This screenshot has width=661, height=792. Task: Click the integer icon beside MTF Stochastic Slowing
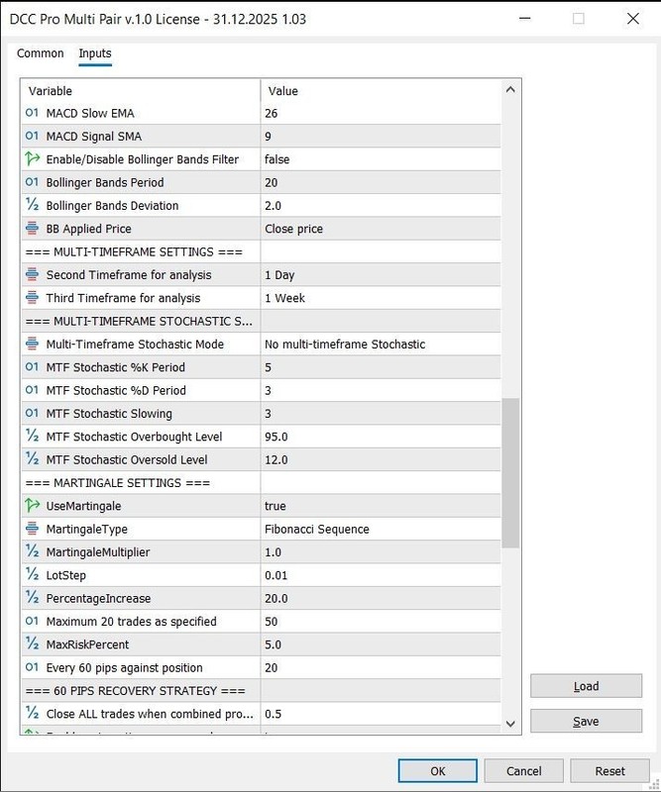(x=32, y=413)
